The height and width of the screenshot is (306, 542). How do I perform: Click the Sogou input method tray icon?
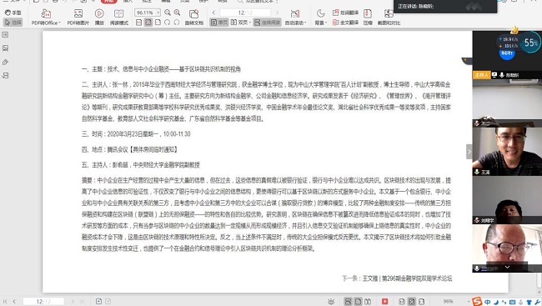(x=477, y=302)
